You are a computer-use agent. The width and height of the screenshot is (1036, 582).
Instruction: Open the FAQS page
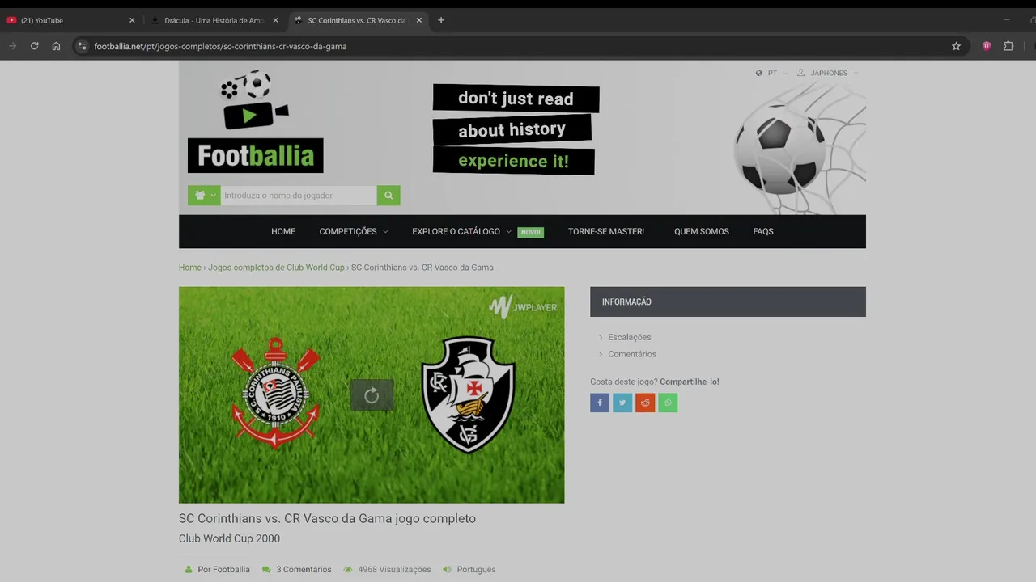pos(763,231)
